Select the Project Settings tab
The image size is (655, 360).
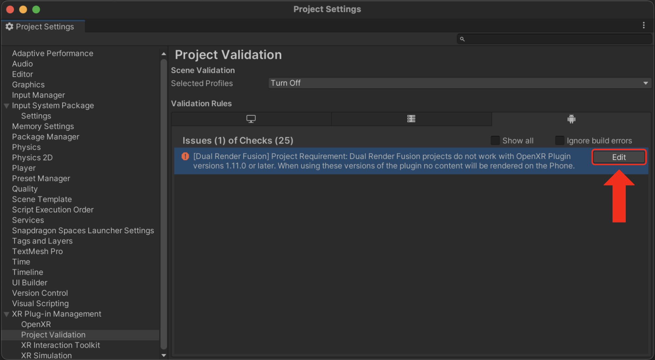tap(43, 27)
